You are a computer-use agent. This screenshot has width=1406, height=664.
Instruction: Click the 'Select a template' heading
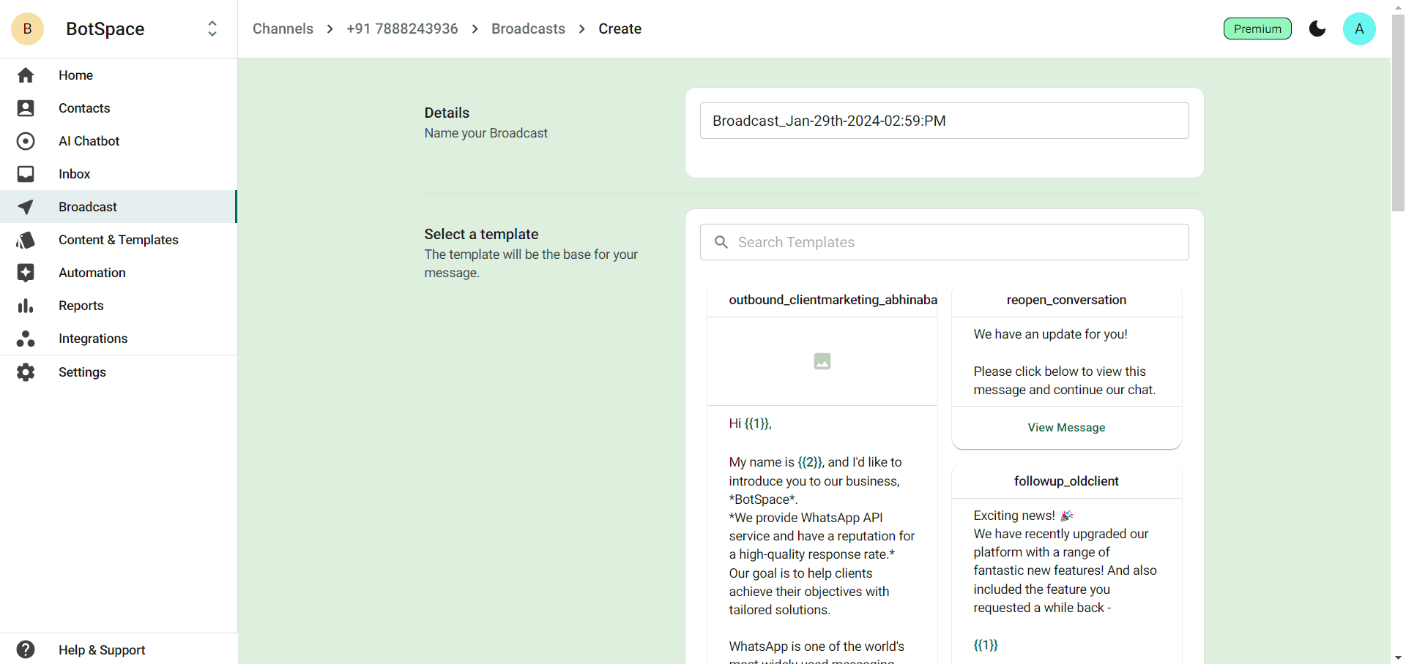point(481,234)
